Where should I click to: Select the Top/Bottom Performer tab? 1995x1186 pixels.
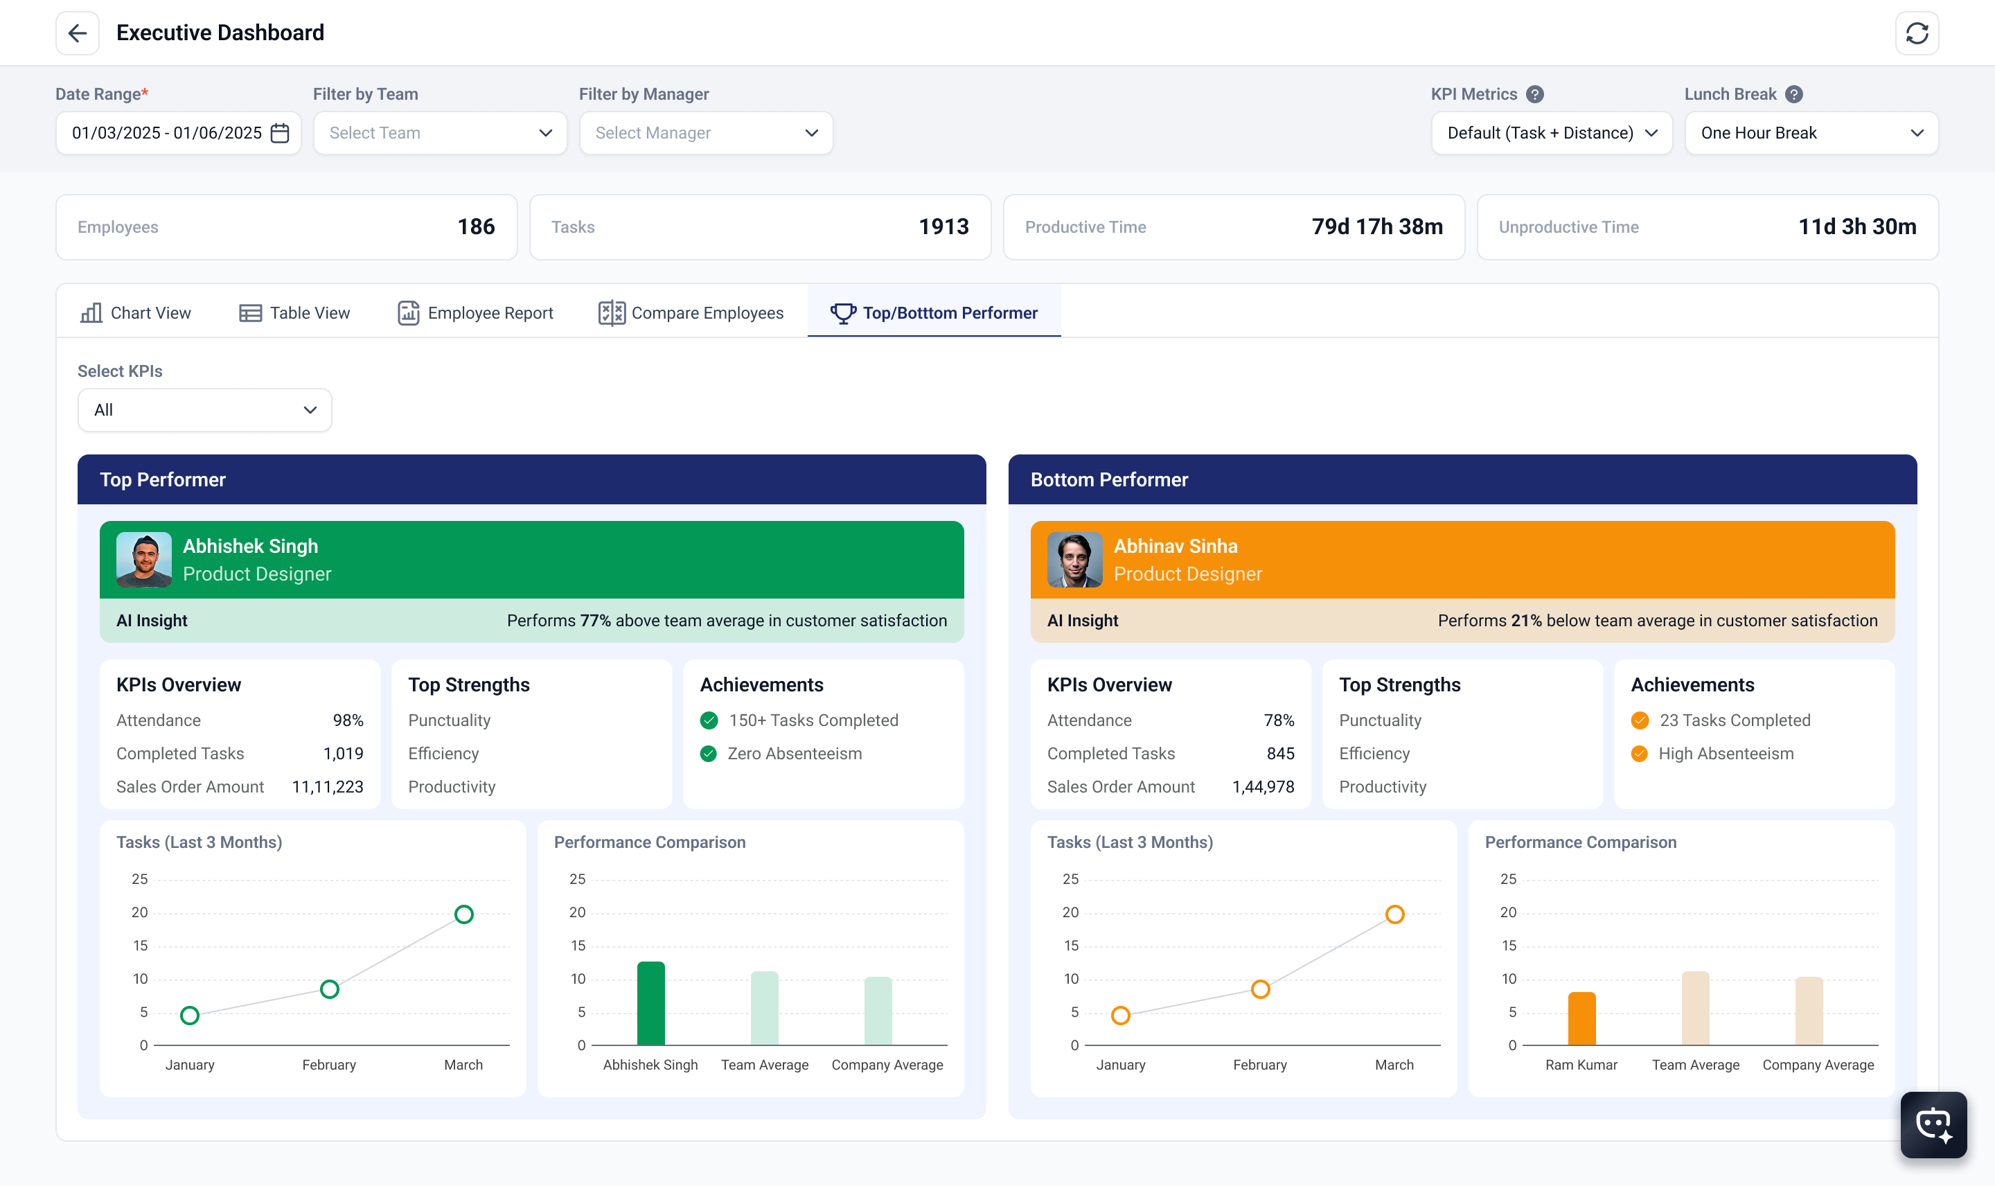point(934,312)
